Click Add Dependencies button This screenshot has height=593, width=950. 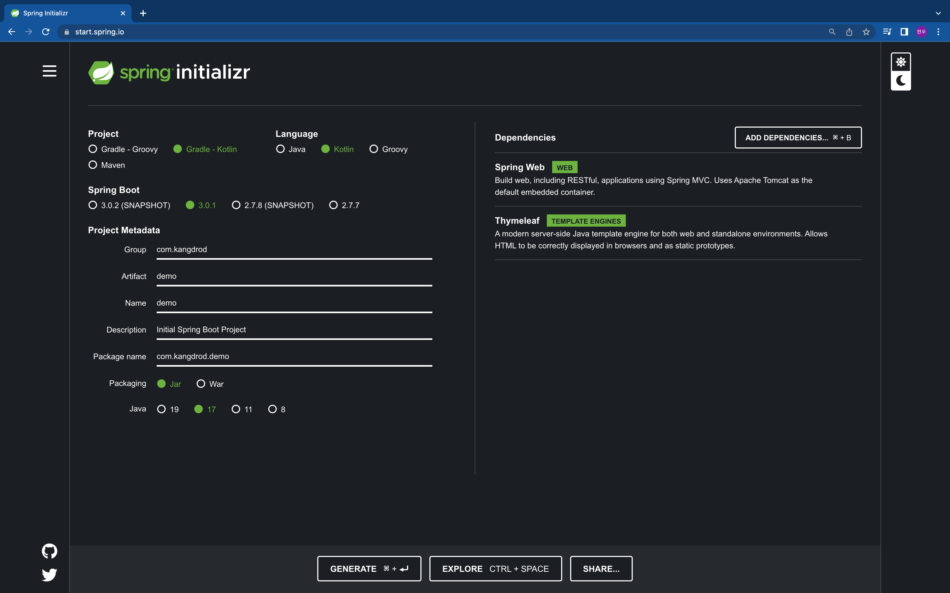[798, 138]
